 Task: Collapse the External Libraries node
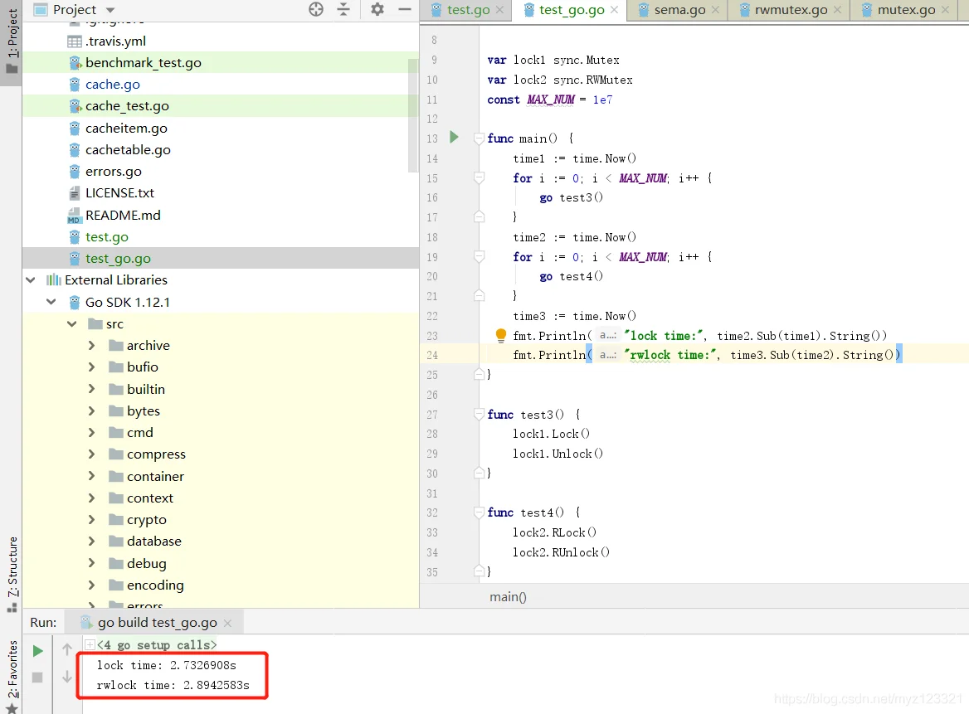(x=30, y=279)
